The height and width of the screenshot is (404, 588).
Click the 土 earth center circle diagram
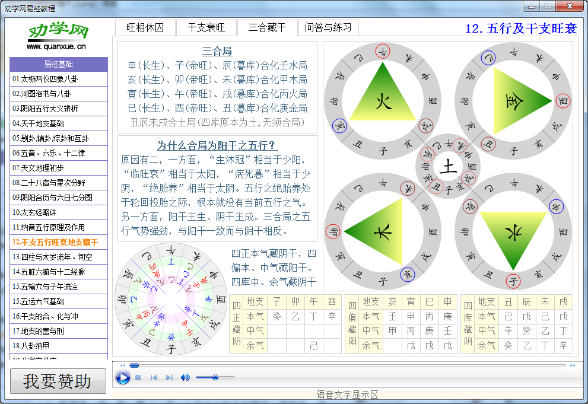pyautogui.click(x=449, y=167)
